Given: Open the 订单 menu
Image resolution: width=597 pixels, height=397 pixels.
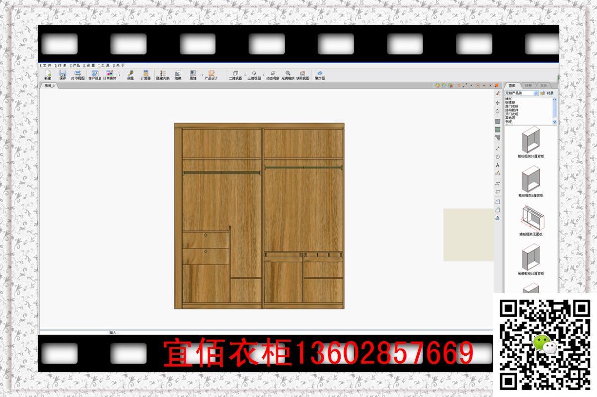Looking at the screenshot, I should (x=60, y=65).
